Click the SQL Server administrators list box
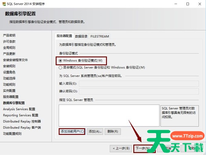The width and height of the screenshot is (206, 155). (x=109, y=116)
